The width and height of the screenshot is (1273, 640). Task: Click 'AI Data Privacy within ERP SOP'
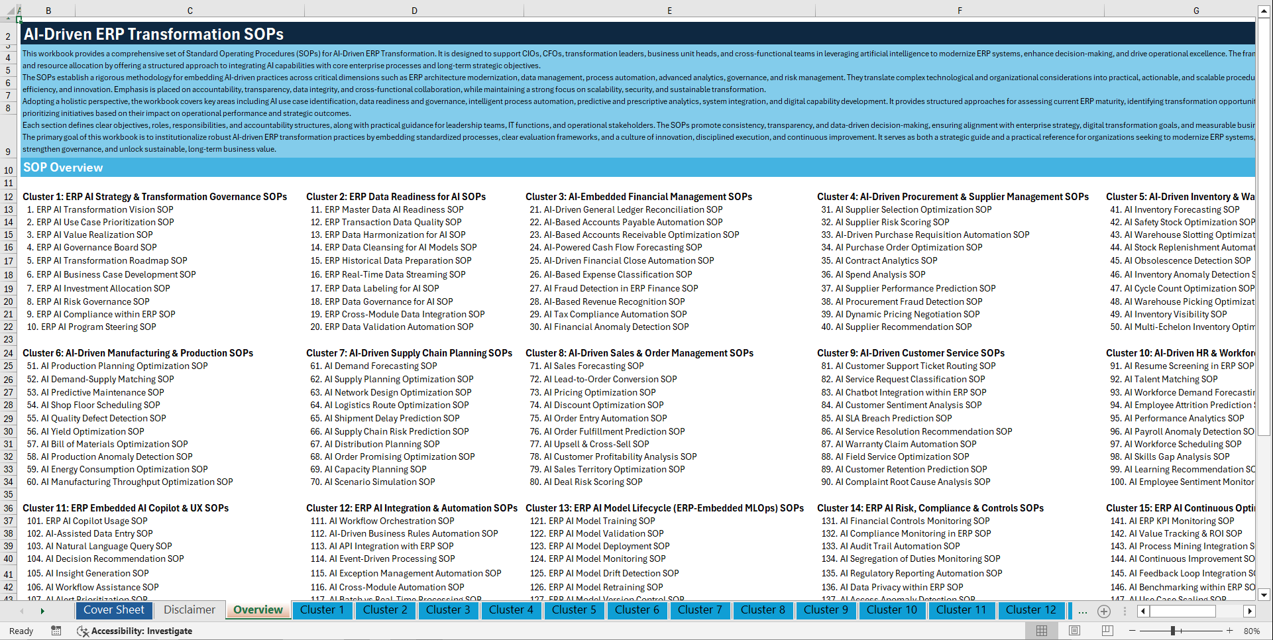coord(892,587)
